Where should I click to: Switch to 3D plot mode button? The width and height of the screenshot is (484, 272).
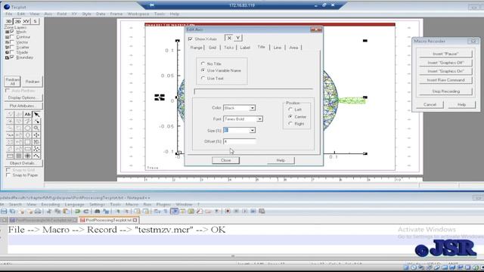8,21
